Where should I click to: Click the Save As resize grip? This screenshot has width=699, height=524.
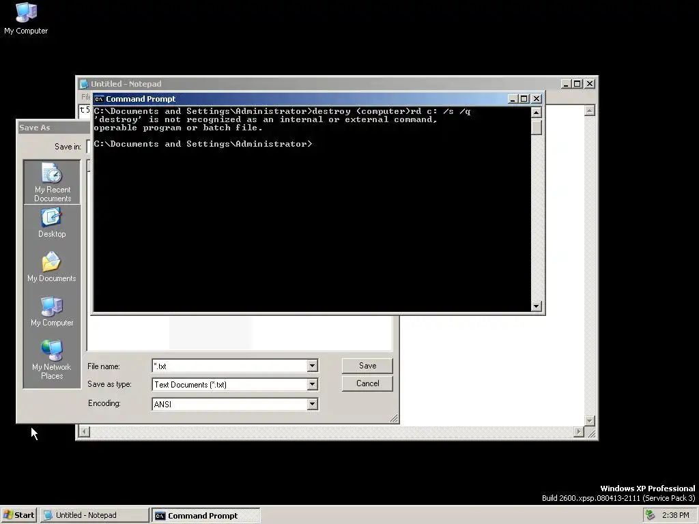[394, 418]
